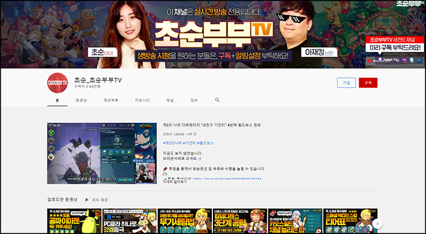Screen dimensions: 426x234
Task: Open the 킹덤디펜스 3단계 공략 thumbnail
Action: tap(240, 221)
